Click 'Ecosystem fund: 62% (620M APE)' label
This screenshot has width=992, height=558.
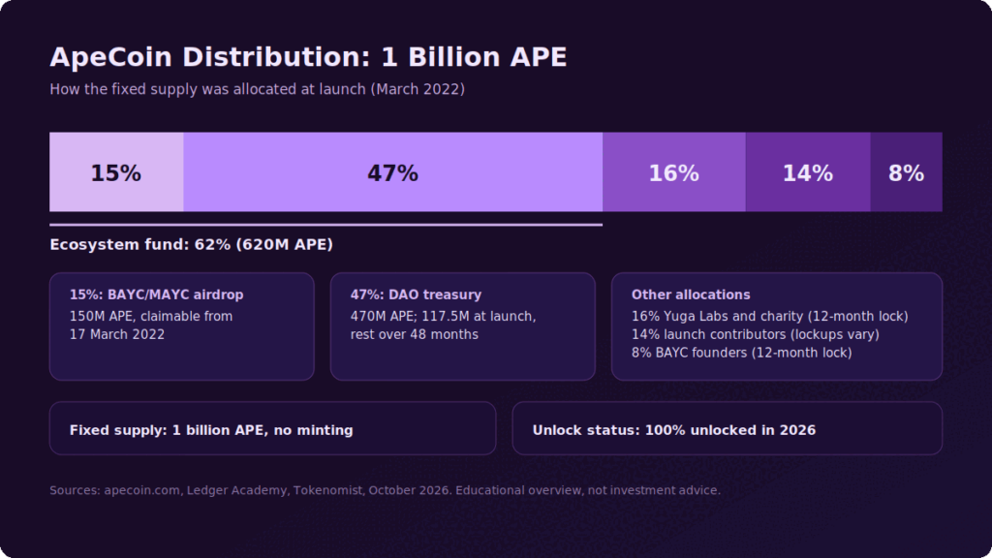pos(191,245)
